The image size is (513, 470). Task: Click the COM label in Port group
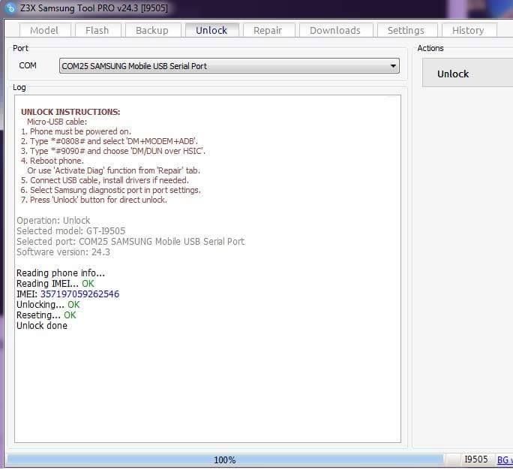tap(28, 65)
